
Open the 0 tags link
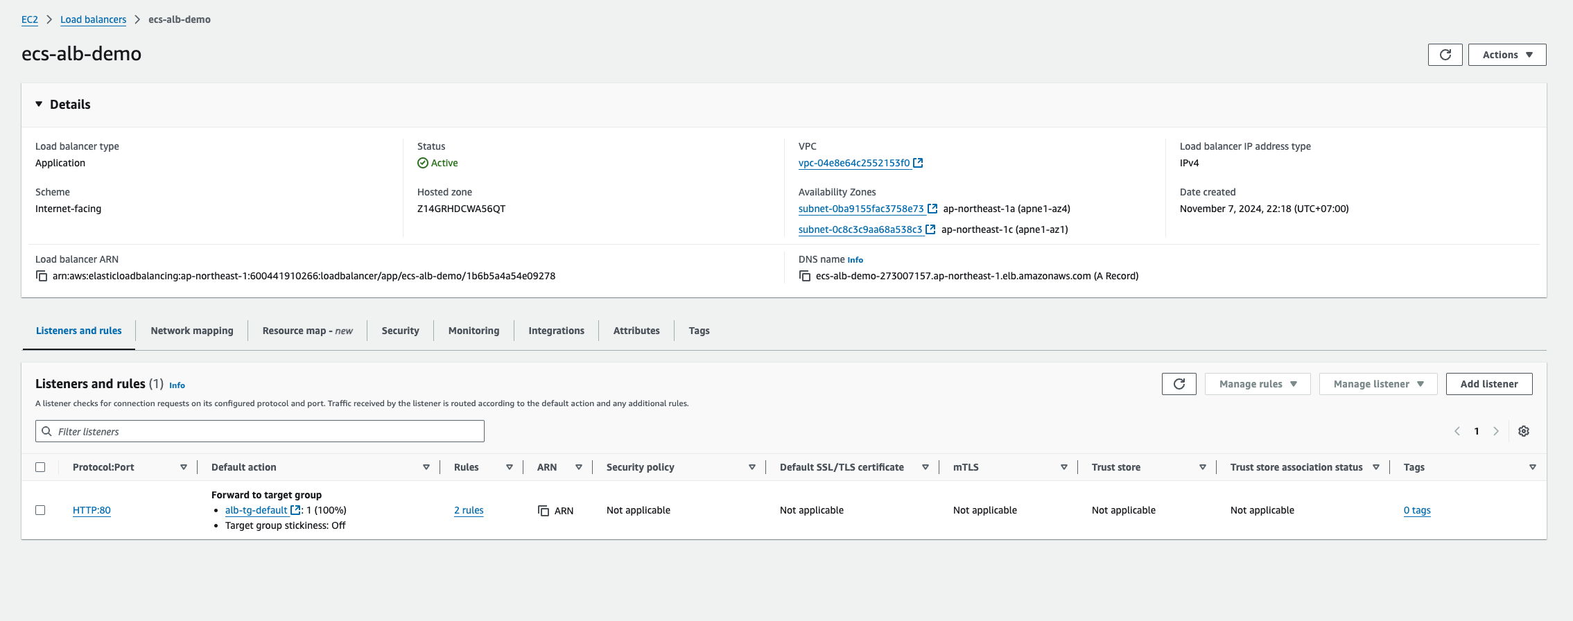click(x=1417, y=510)
